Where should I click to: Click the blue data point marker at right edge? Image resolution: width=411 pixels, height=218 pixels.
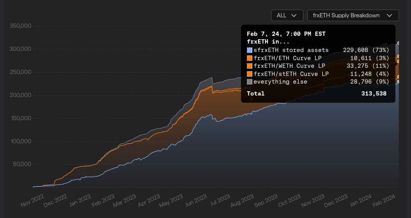pyautogui.click(x=399, y=82)
